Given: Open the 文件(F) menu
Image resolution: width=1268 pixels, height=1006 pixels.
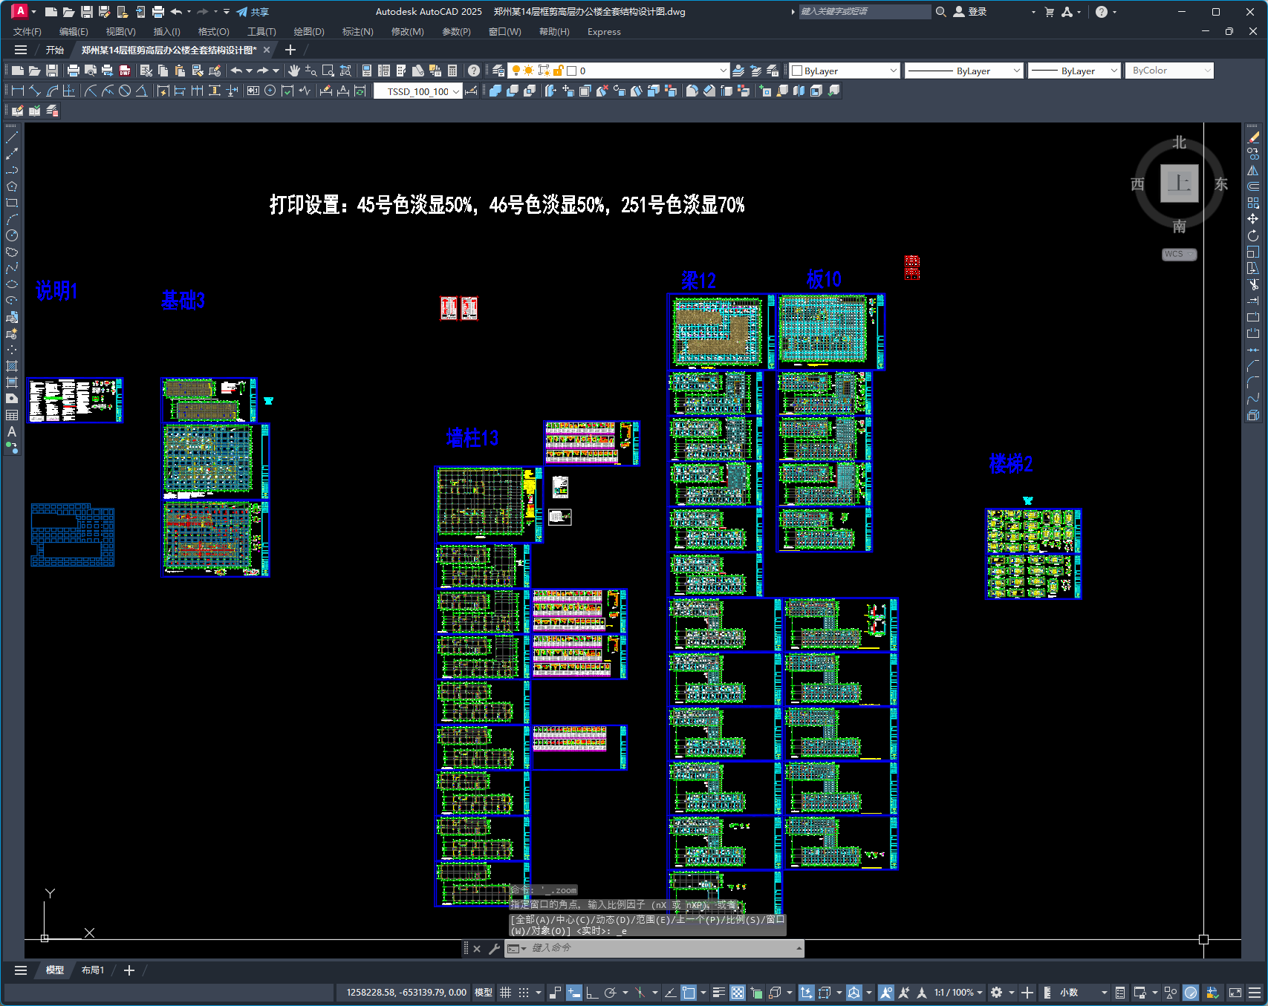Looking at the screenshot, I should pyautogui.click(x=27, y=31).
